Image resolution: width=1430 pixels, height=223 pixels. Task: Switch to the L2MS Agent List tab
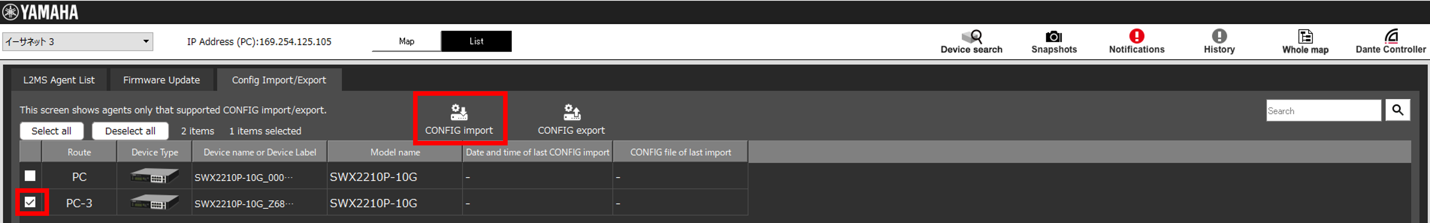pyautogui.click(x=59, y=80)
